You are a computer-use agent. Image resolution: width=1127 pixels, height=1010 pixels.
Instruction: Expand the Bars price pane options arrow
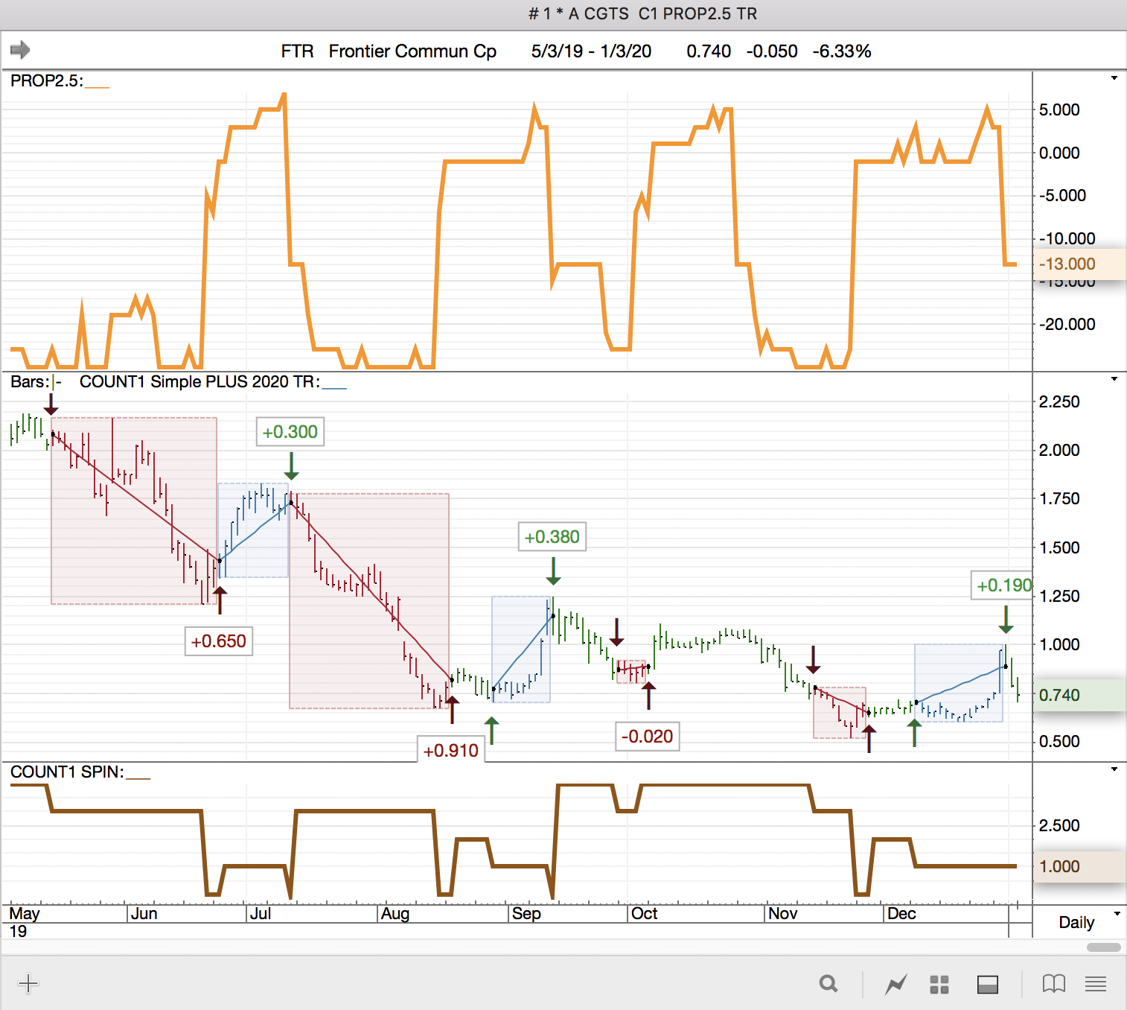[x=1114, y=379]
